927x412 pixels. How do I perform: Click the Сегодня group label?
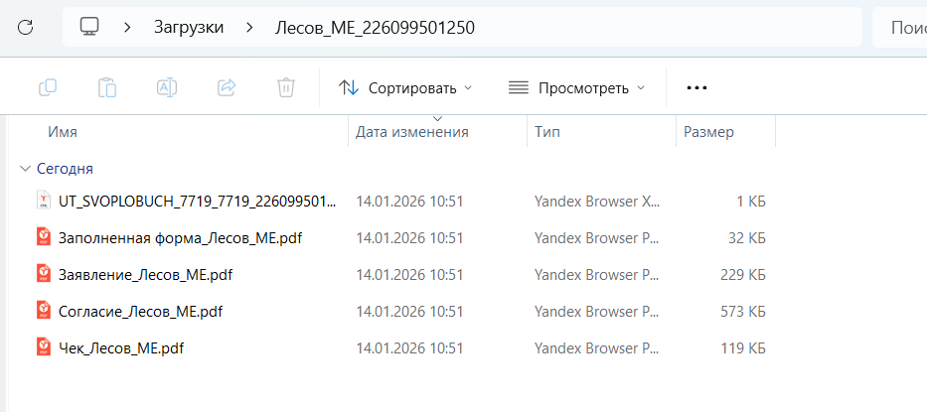coord(65,169)
